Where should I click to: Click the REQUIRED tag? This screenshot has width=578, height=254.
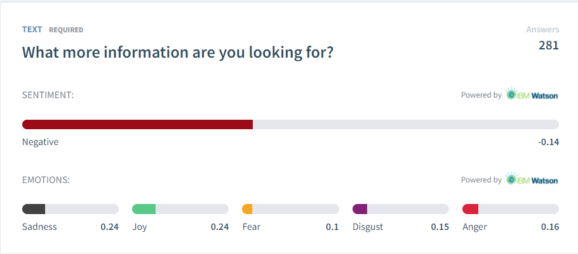[66, 30]
